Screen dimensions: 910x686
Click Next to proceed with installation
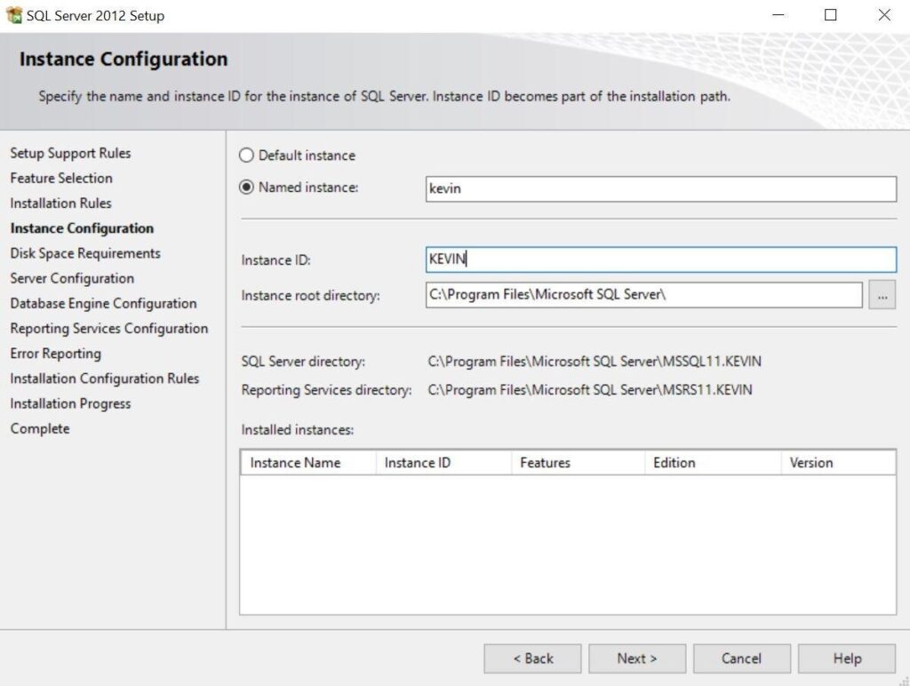point(636,658)
